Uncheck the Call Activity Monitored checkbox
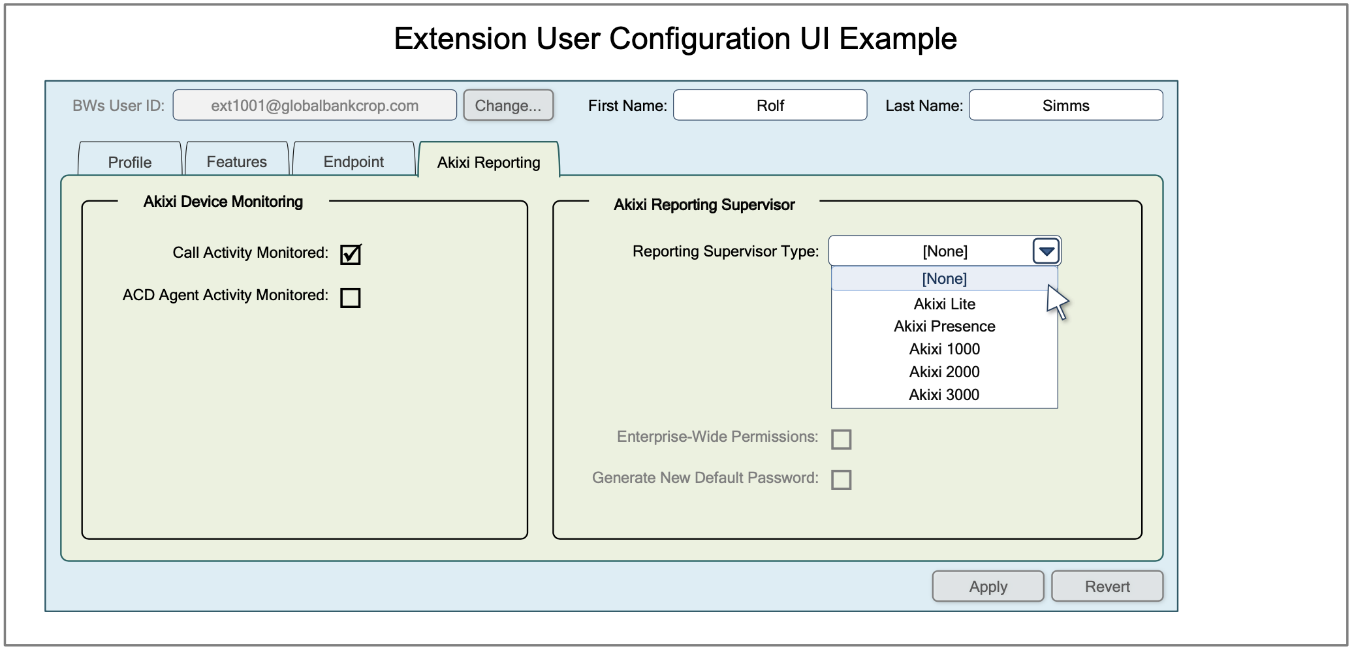The width and height of the screenshot is (1354, 650). click(x=351, y=254)
